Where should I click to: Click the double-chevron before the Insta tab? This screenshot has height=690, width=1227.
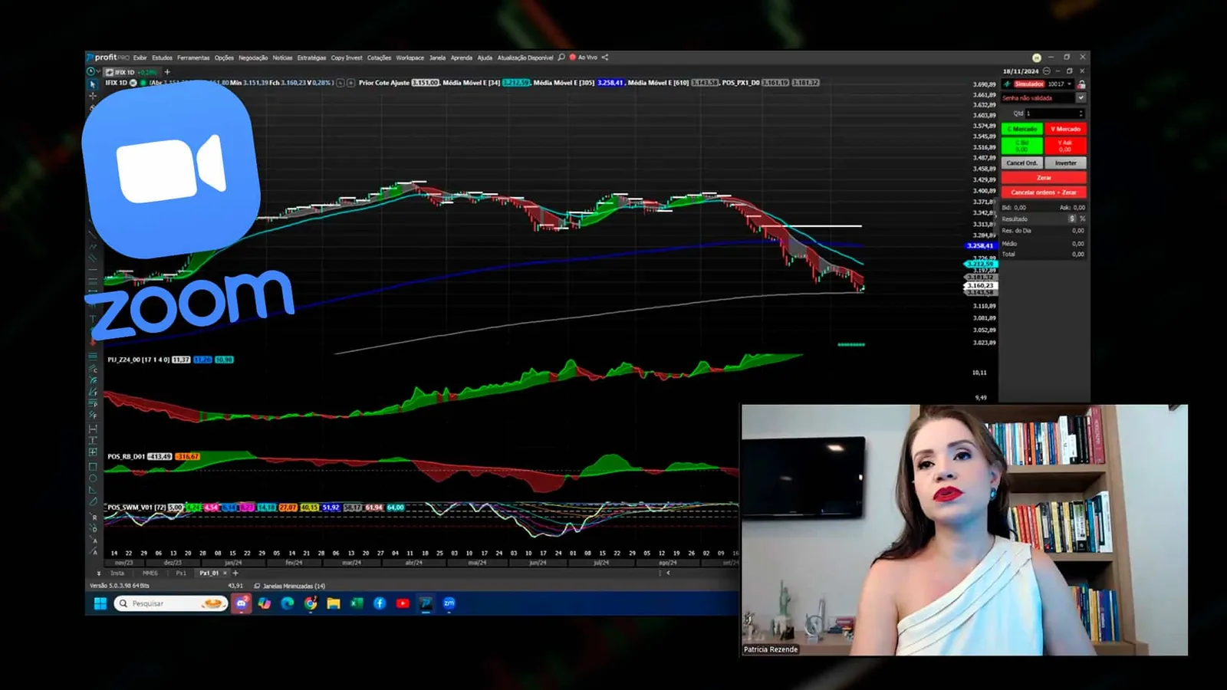[98, 573]
